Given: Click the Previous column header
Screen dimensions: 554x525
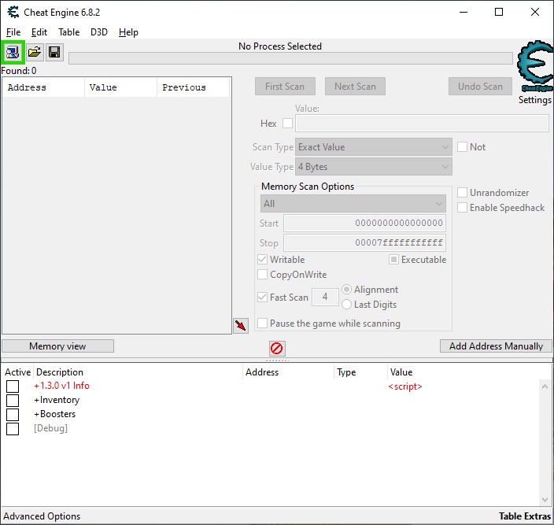Looking at the screenshot, I should click(194, 87).
